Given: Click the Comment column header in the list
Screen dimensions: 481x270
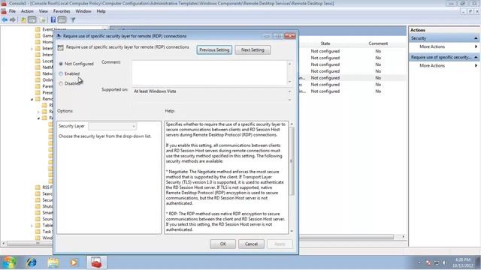Looking at the screenshot, I should tap(378, 43).
